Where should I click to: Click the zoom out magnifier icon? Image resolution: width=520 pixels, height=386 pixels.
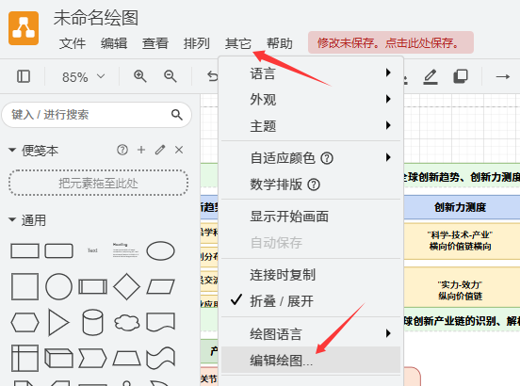(x=171, y=76)
